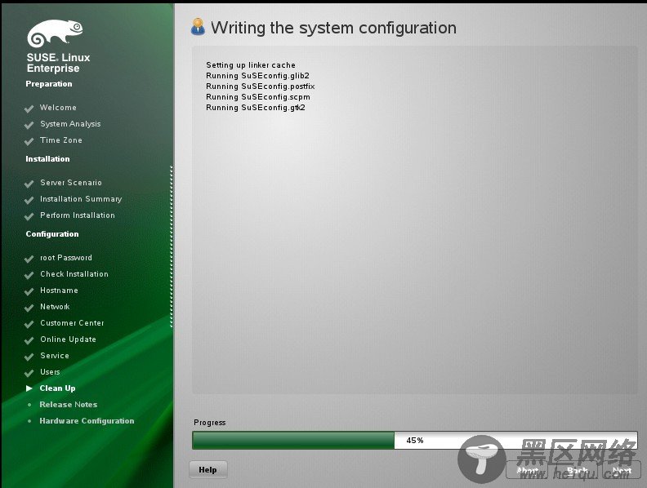Click the checkmark next to Perform Installation
Viewport: 647px width, 488px height.
(29, 216)
